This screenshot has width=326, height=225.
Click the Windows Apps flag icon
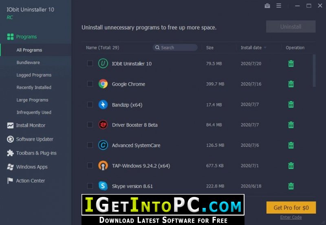(10, 167)
